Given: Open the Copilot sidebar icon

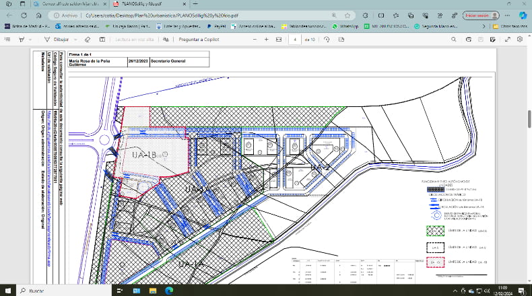Looking at the screenshot, I should click(523, 15).
